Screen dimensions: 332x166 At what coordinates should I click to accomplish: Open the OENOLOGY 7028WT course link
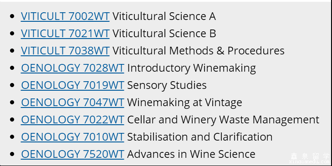pyautogui.click(x=72, y=68)
